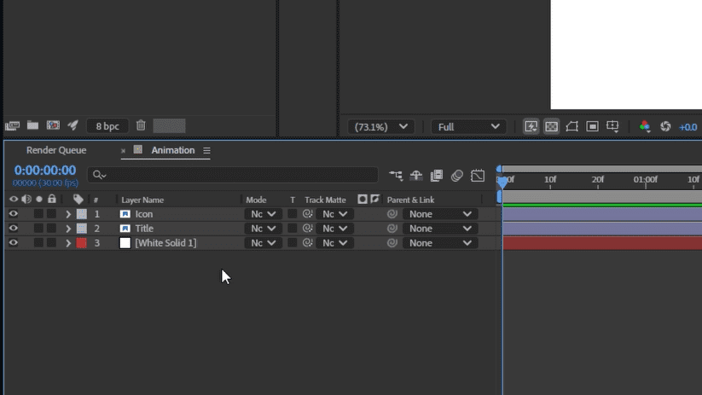Solo the Icon layer

click(39, 214)
